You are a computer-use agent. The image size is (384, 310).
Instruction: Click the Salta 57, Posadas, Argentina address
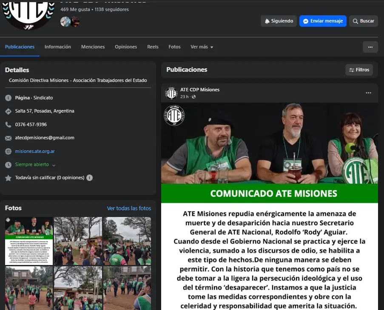point(45,111)
